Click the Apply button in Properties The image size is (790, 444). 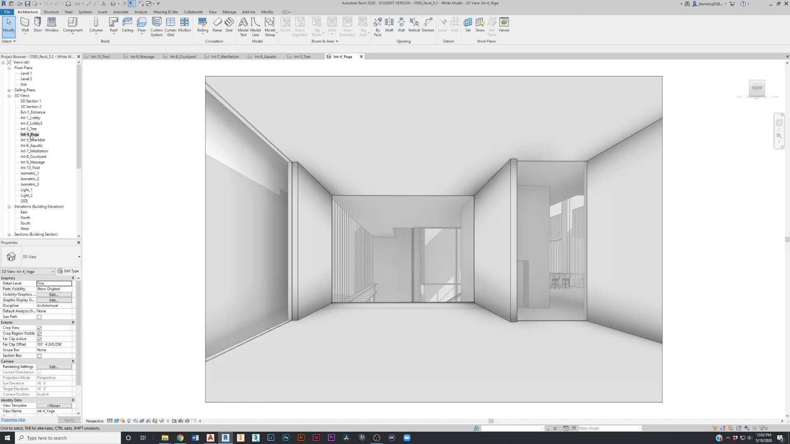pyautogui.click(x=69, y=420)
